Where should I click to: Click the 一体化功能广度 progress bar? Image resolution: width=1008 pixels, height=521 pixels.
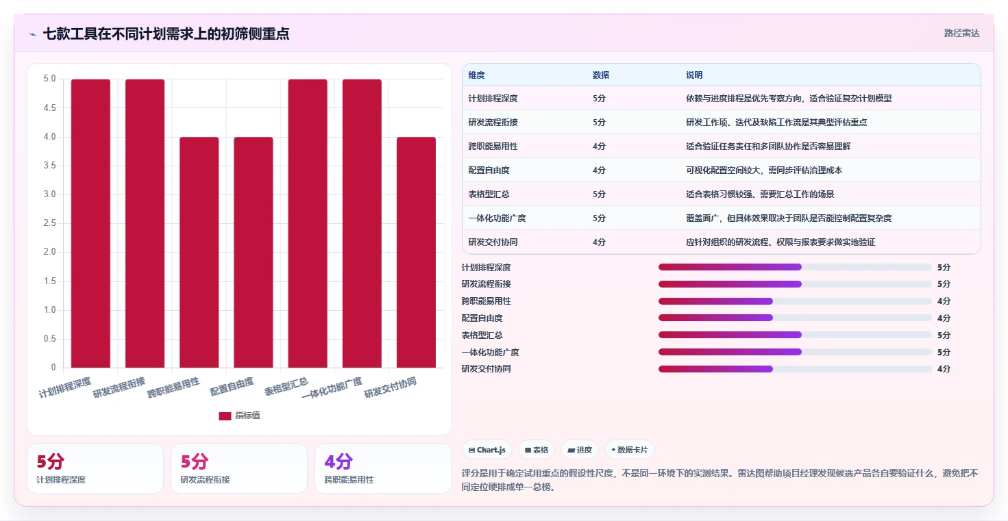click(795, 352)
